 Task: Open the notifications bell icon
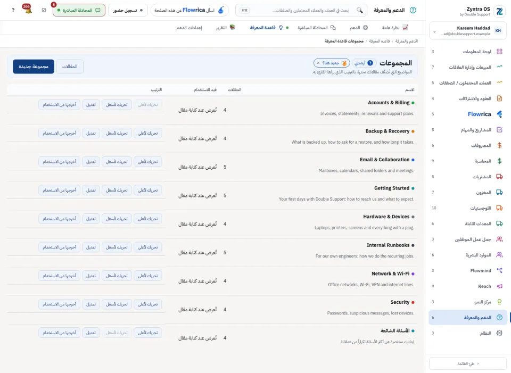coord(28,10)
